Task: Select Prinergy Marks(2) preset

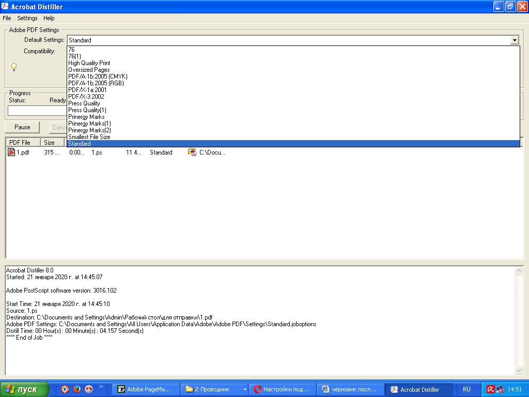Action: [x=293, y=130]
